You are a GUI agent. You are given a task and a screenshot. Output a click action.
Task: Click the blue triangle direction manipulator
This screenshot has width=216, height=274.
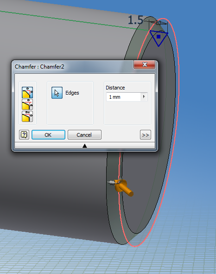[x=159, y=38]
